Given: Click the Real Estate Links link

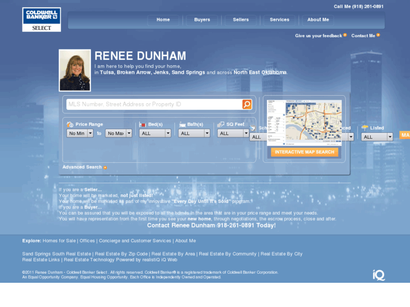Looking at the screenshot, I should click(41, 260).
